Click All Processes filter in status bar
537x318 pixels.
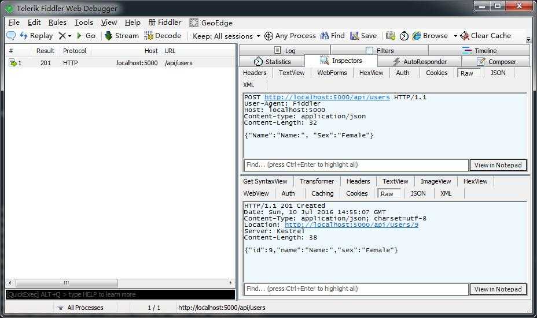point(80,308)
